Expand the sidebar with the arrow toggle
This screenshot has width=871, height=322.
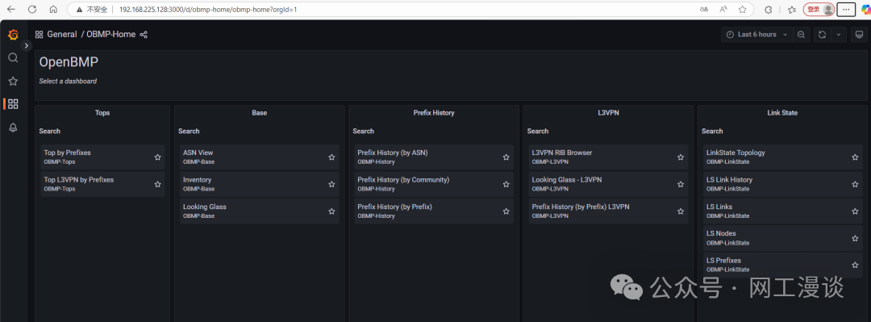(26, 46)
